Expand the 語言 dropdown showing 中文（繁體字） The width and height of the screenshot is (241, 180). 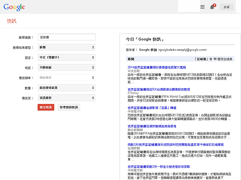(x=66, y=58)
